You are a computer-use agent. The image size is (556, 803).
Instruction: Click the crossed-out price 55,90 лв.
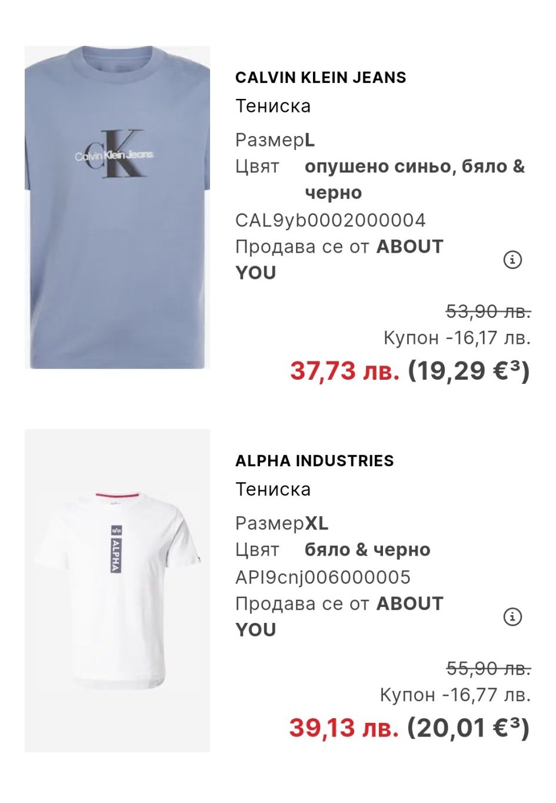point(488,668)
